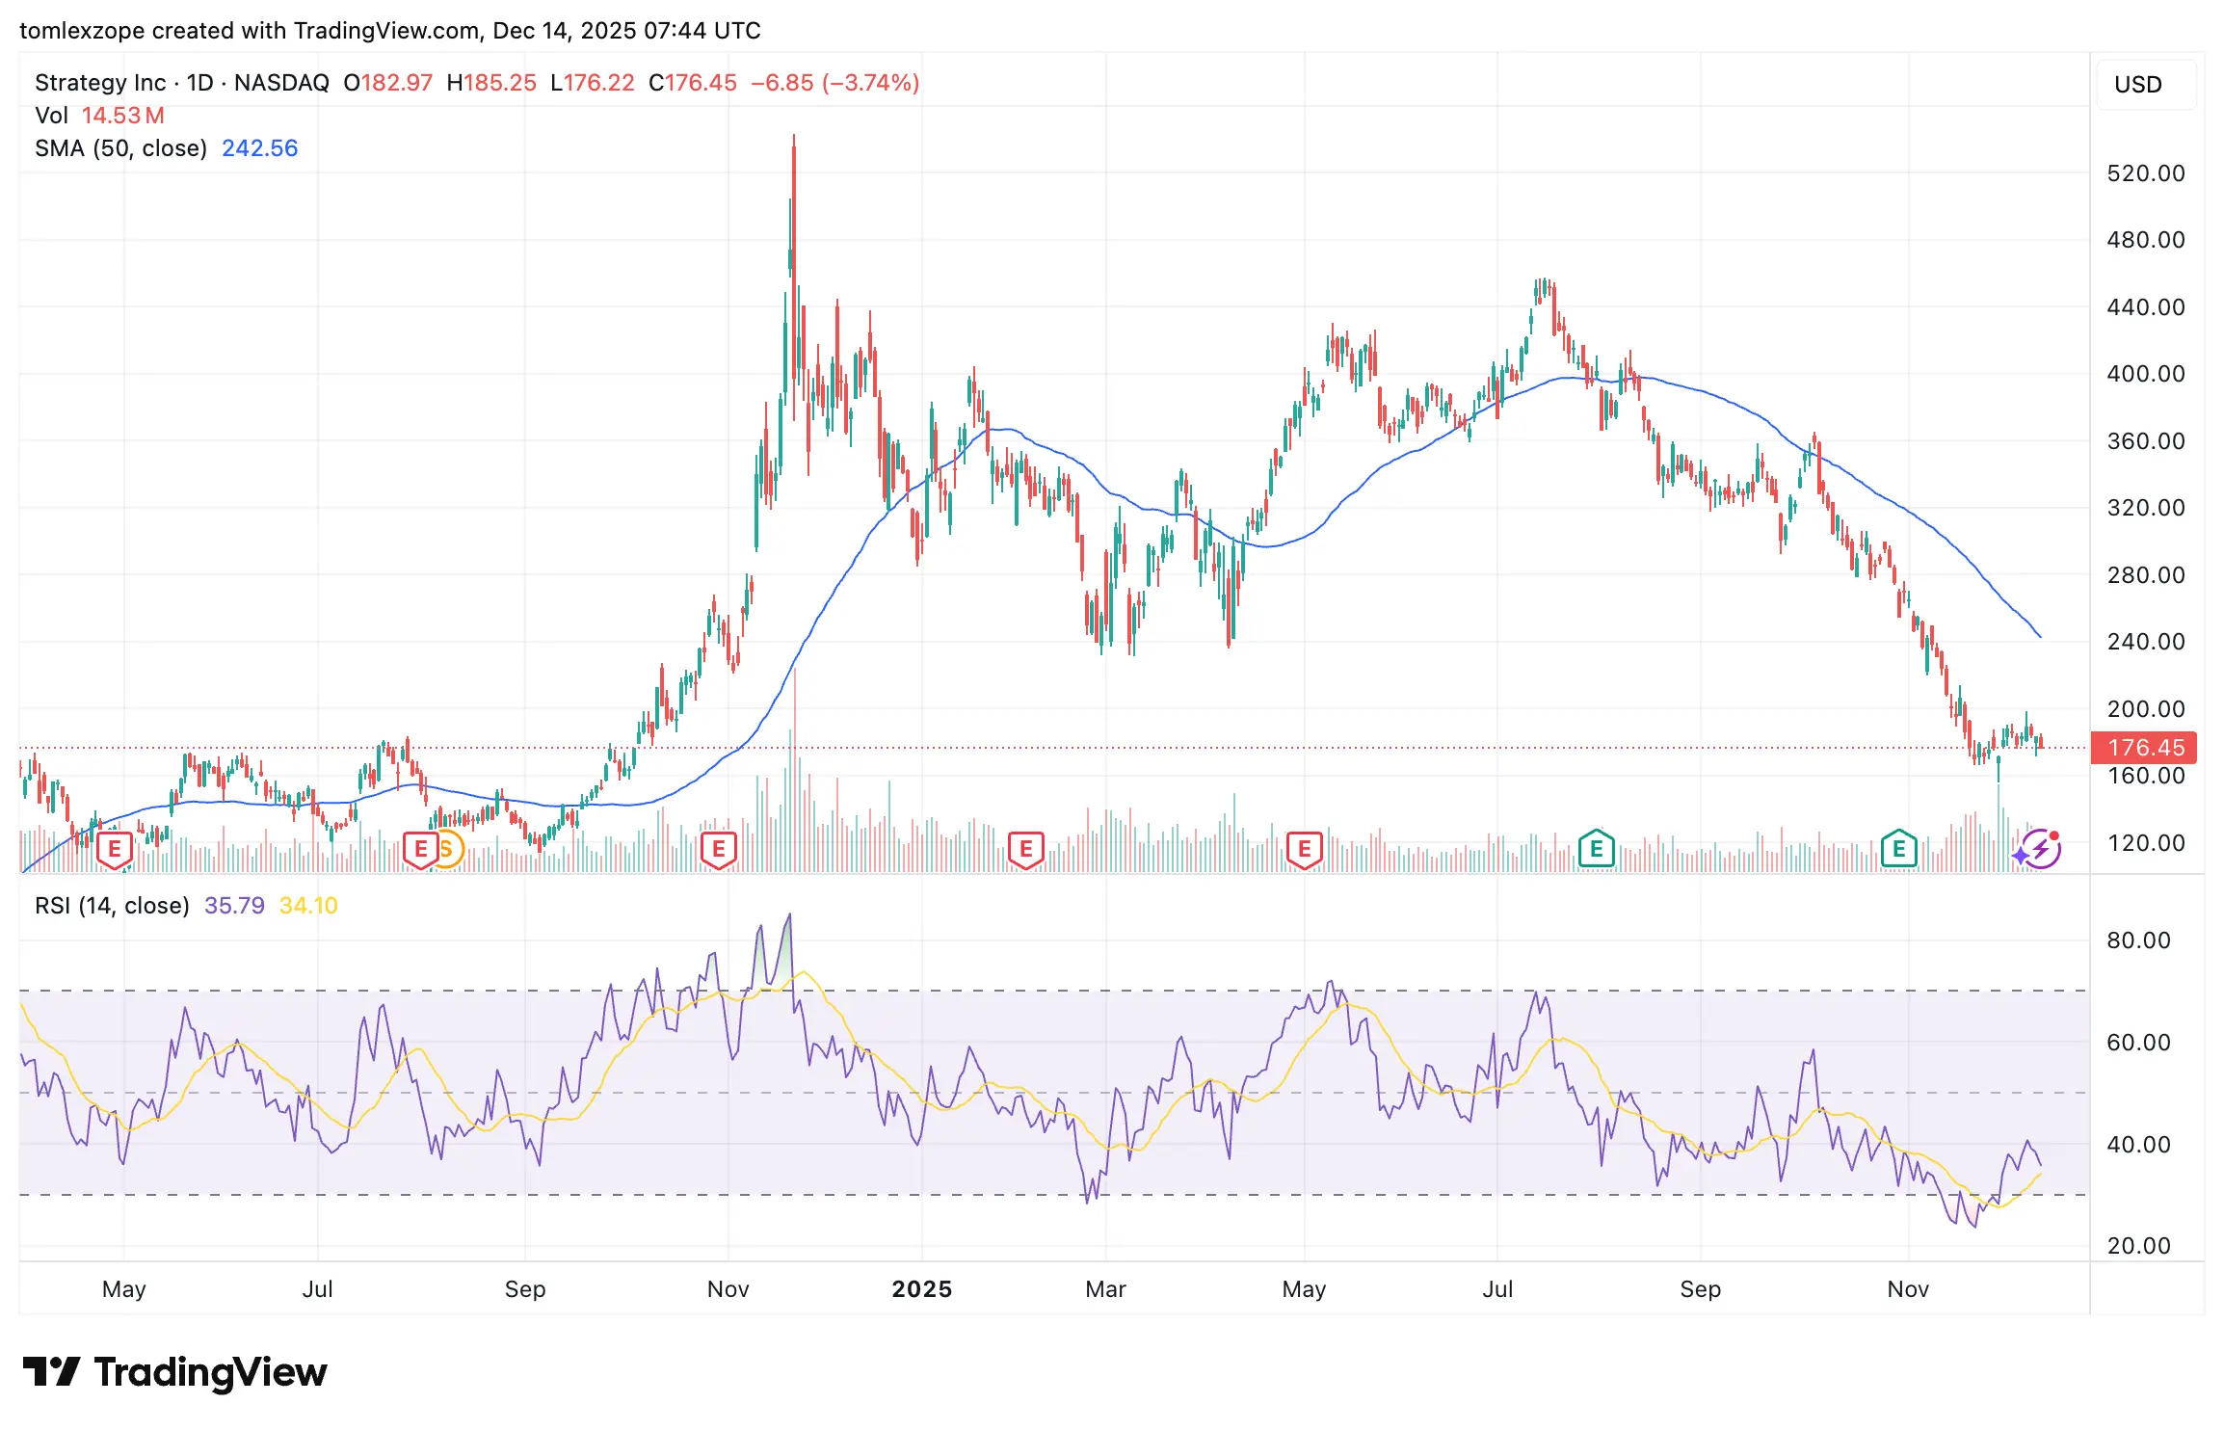Open the red E earnings marker before May 2025
2224x1430 pixels.
1304,850
